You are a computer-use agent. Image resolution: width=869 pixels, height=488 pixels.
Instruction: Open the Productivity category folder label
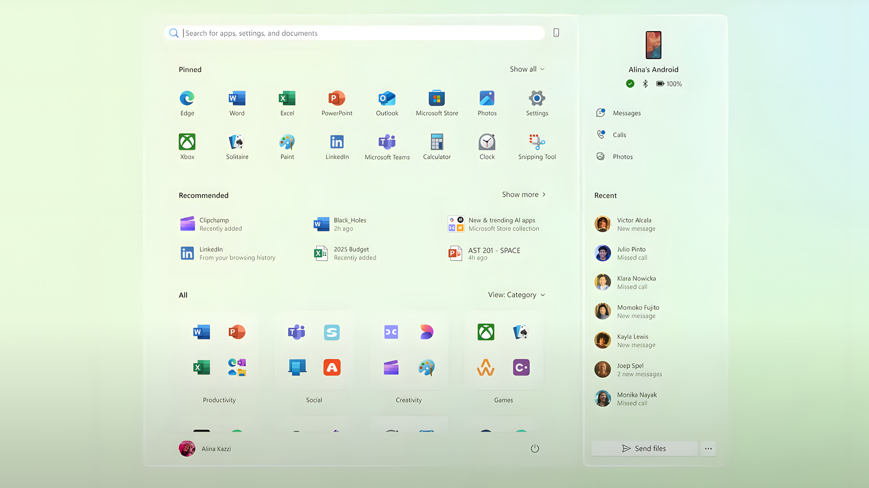[219, 400]
